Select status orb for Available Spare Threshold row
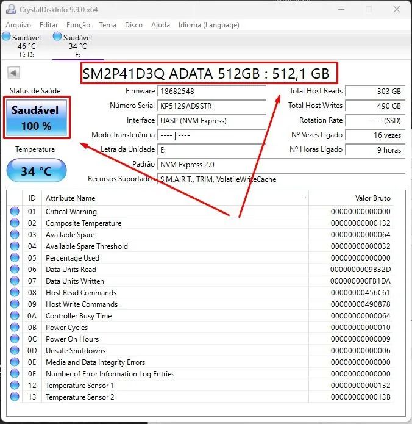 (15, 246)
